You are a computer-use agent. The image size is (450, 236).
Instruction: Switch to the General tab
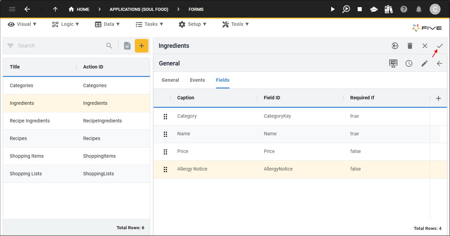tap(170, 80)
